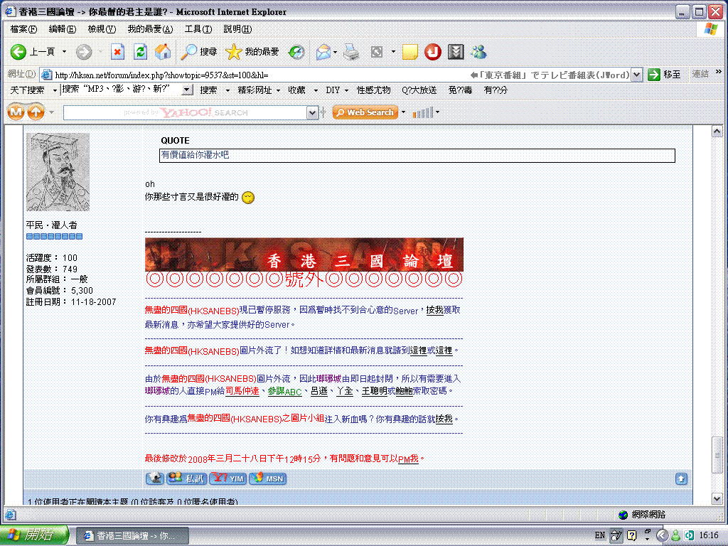Open 天下搜索 dropdown arrow

[55, 90]
